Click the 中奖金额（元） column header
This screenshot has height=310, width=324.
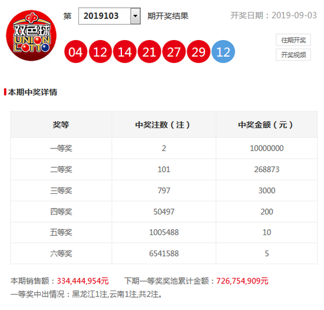(266, 124)
